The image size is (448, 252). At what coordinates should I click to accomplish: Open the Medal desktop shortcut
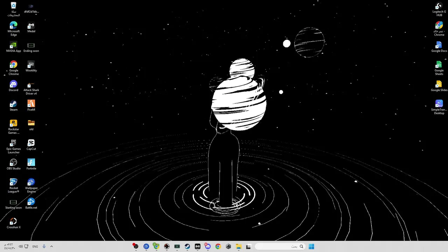click(x=31, y=28)
